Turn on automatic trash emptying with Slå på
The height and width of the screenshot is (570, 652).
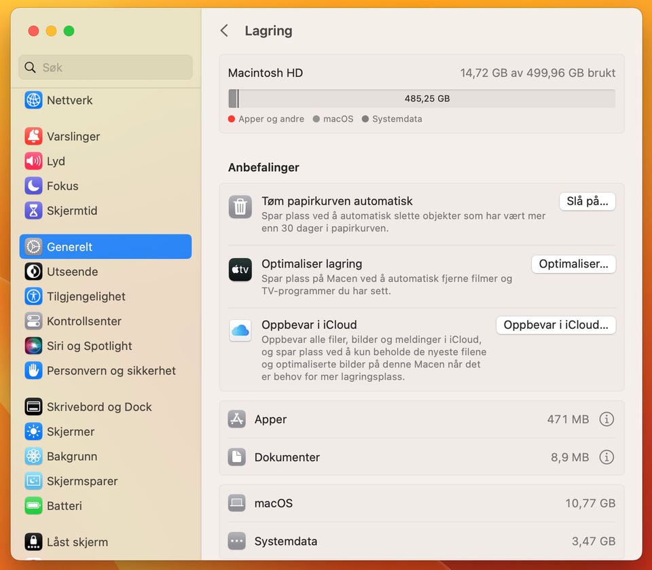coord(587,201)
